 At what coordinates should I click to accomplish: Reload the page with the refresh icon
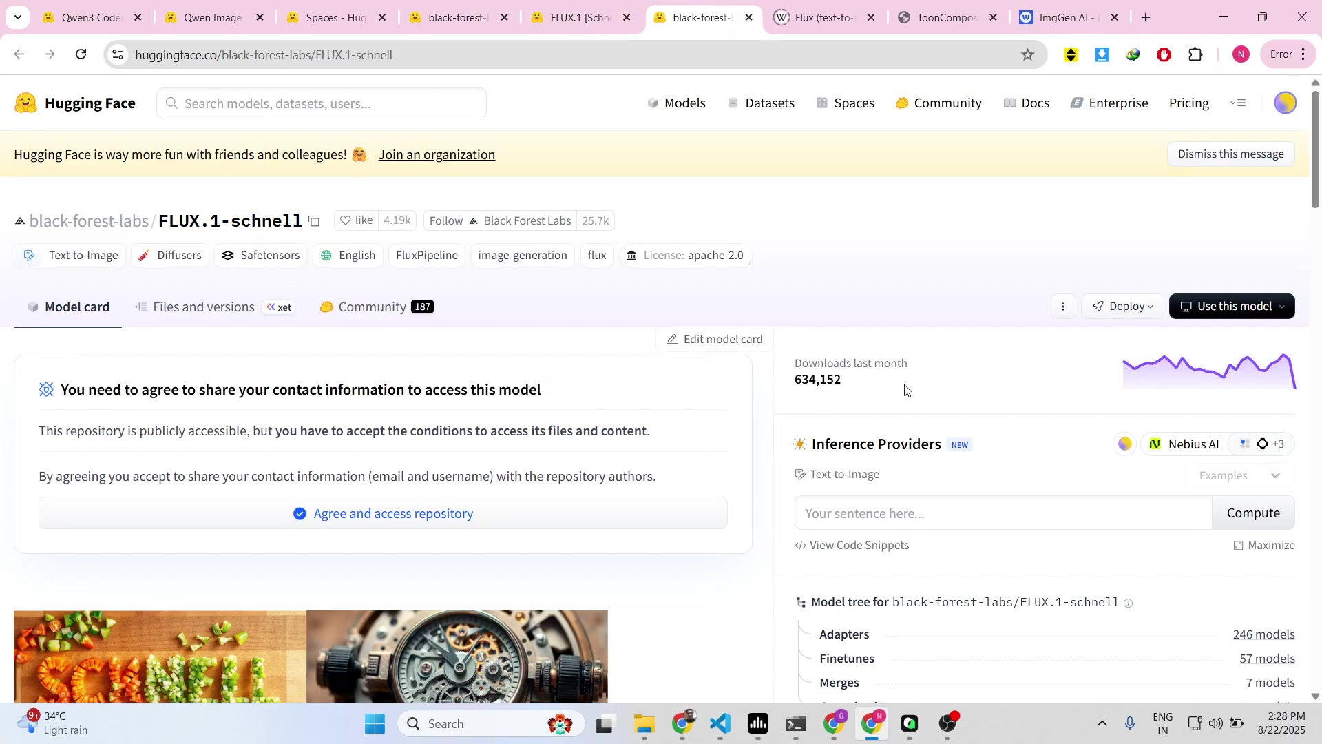point(81,54)
